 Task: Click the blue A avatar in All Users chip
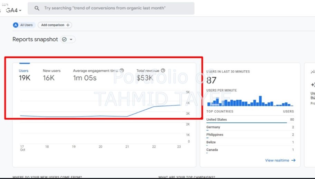tap(16, 25)
